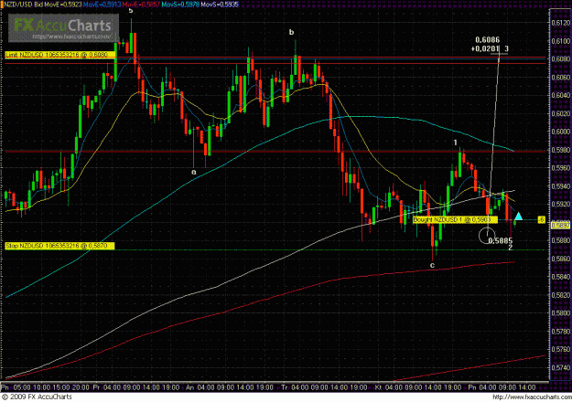Select wave label 2 below the 0,5885 annotation

(x=511, y=248)
